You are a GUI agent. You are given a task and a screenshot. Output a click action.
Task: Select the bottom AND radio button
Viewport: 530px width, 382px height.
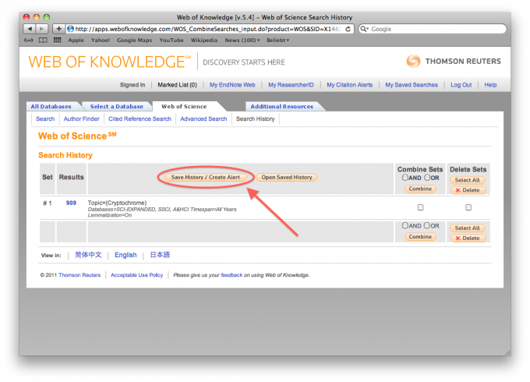pyautogui.click(x=405, y=225)
